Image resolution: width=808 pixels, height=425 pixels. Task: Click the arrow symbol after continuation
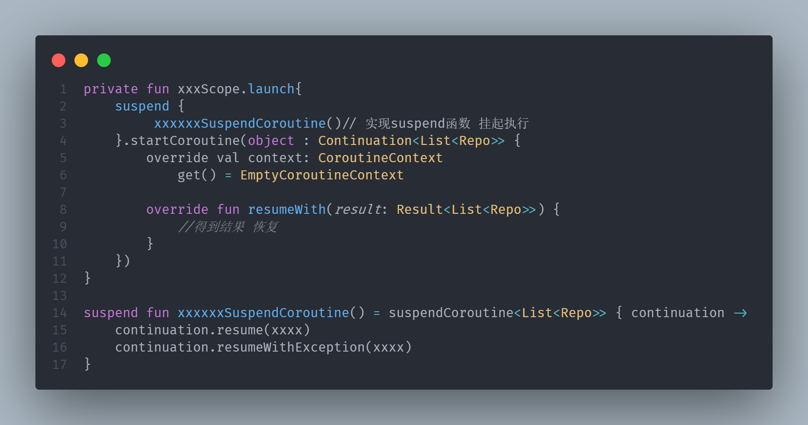[740, 313]
